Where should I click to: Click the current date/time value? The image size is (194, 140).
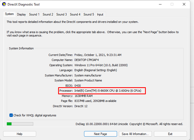tap(98, 55)
